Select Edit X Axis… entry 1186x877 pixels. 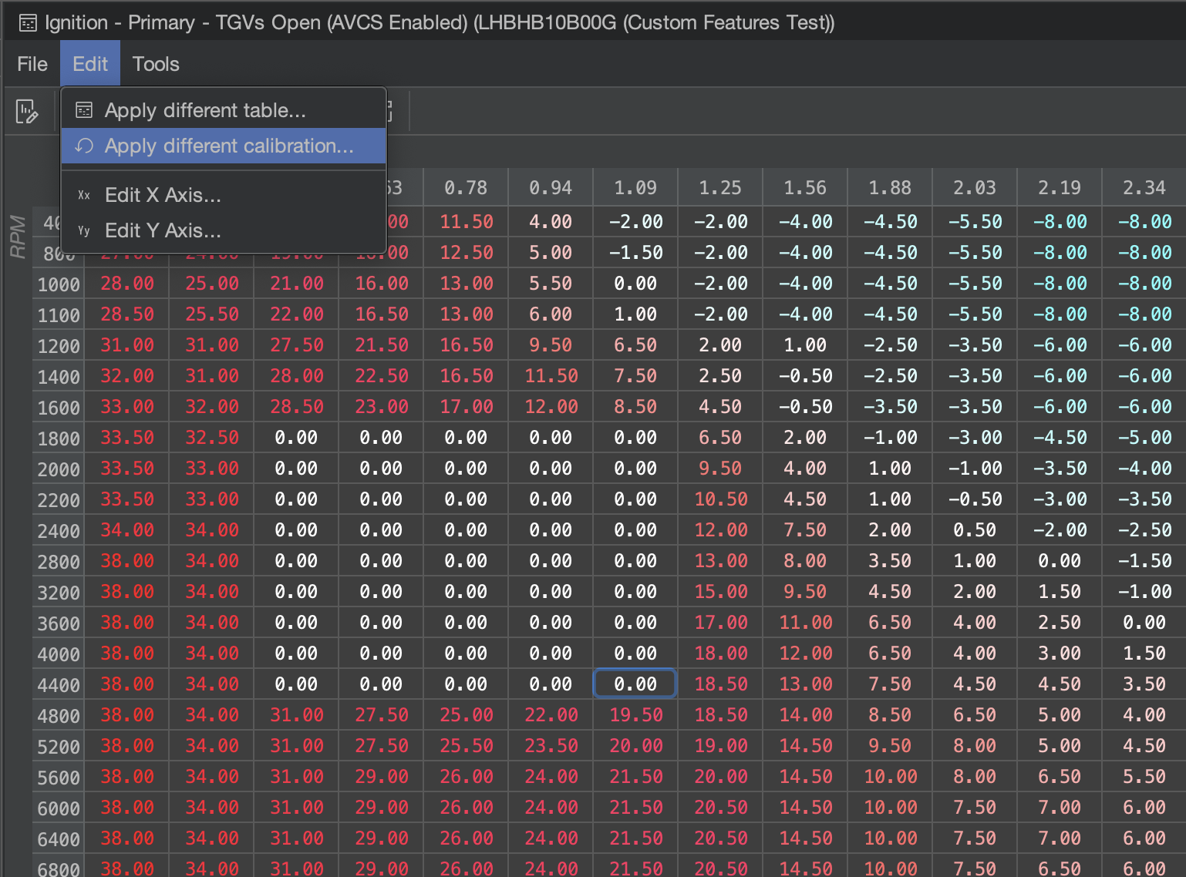(224, 195)
